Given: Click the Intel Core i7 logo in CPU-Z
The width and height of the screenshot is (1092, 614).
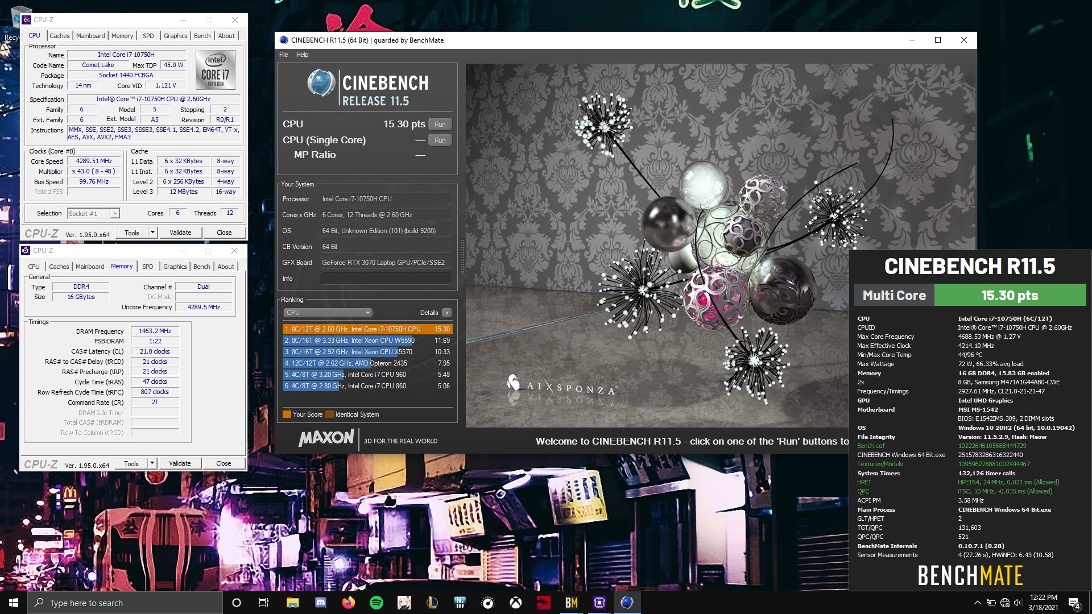Looking at the screenshot, I should click(215, 70).
